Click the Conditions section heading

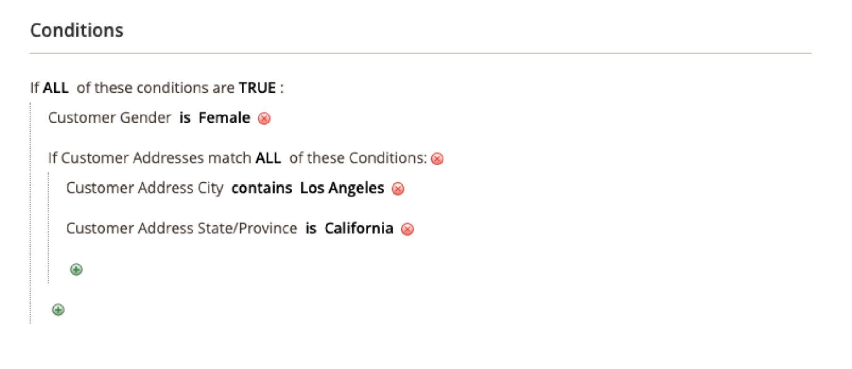pos(76,31)
